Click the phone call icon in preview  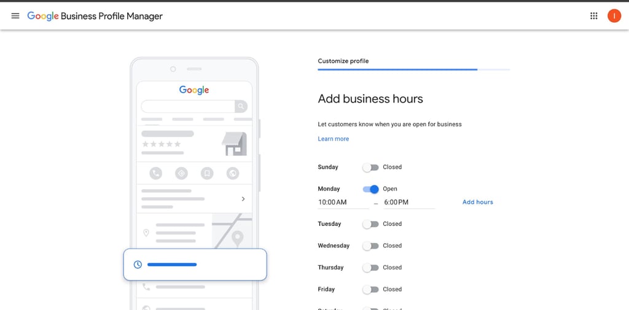click(x=155, y=173)
